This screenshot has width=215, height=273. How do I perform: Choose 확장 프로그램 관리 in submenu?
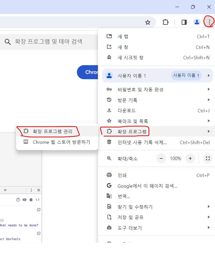(57, 131)
